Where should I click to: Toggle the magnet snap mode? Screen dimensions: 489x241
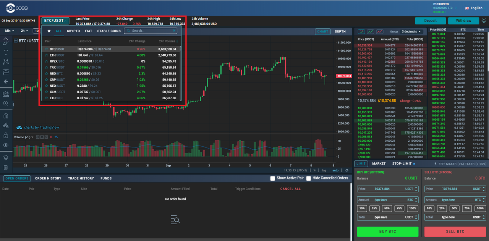6,115
